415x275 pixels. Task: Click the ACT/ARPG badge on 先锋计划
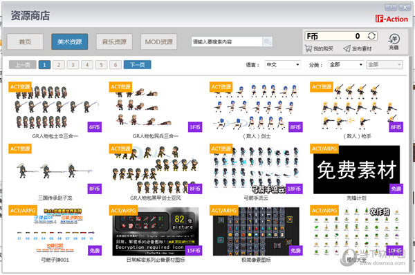(x=324, y=149)
